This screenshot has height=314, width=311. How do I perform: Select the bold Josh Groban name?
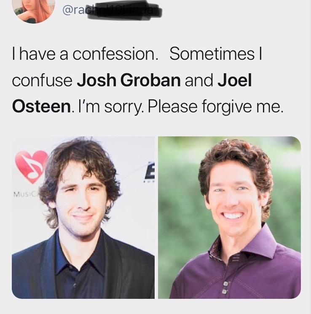[x=129, y=80]
